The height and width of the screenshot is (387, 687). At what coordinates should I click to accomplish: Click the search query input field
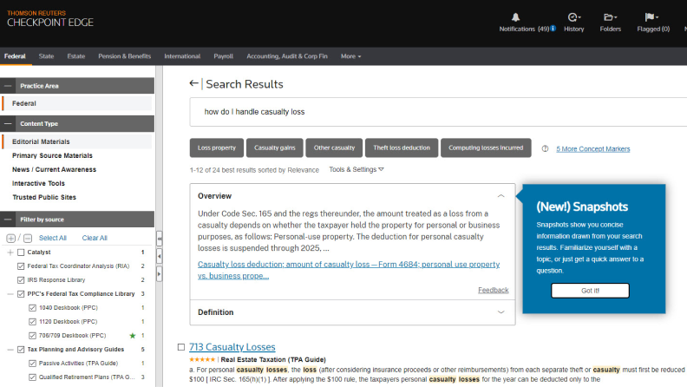351,112
